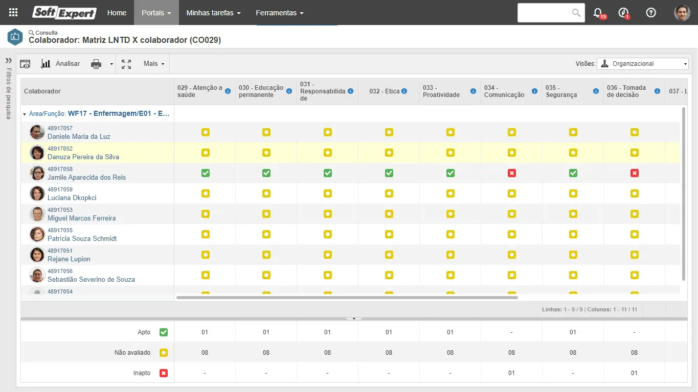The image size is (698, 392).
Task: Click the SoftExpert logo
Action: [x=64, y=13]
